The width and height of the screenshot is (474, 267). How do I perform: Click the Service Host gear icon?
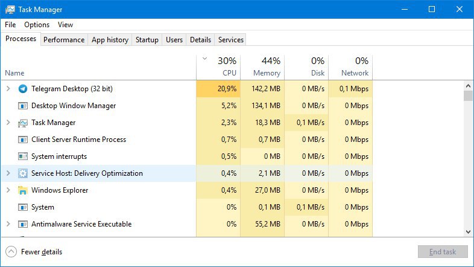(x=23, y=173)
